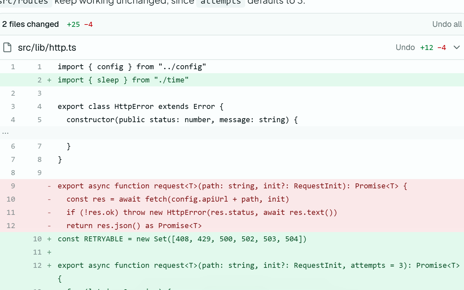Click the "2 files changed" summary text
This screenshot has height=290, width=464.
tap(30, 24)
